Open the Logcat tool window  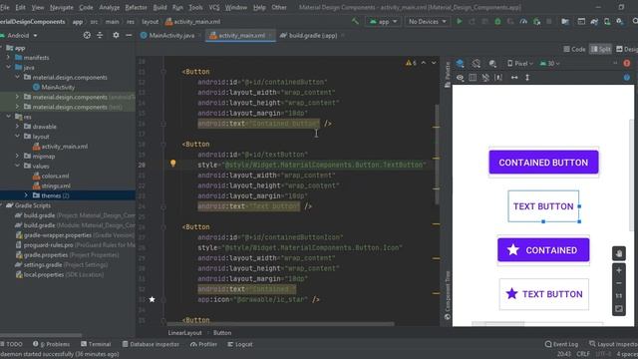240,344
